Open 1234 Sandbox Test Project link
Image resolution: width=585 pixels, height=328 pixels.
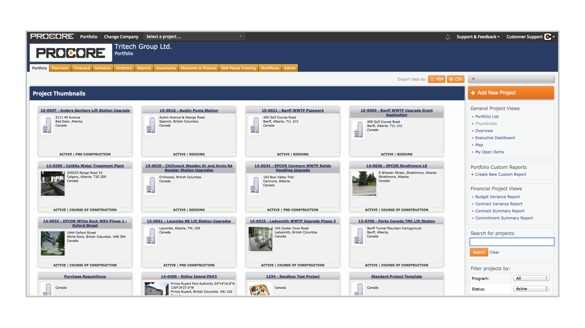pyautogui.click(x=293, y=276)
